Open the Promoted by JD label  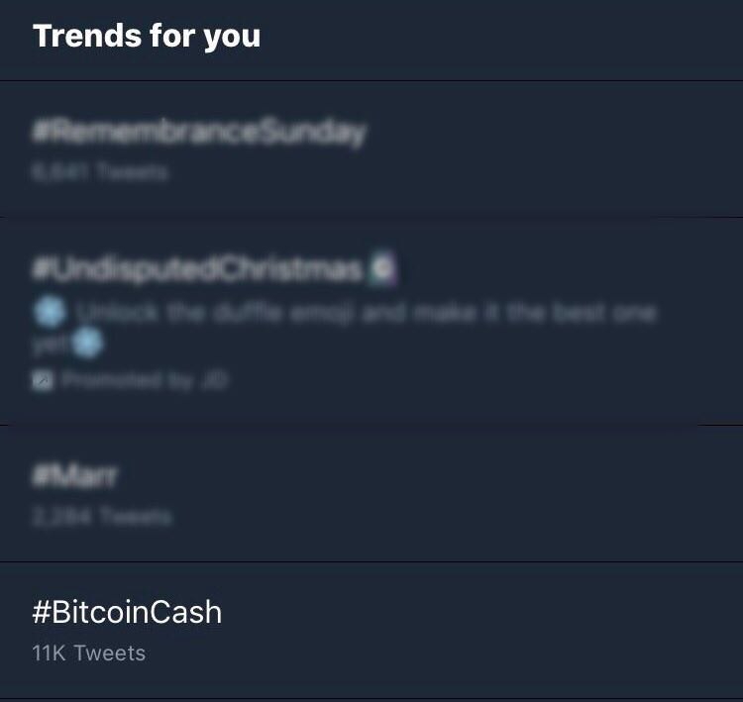[x=145, y=380]
